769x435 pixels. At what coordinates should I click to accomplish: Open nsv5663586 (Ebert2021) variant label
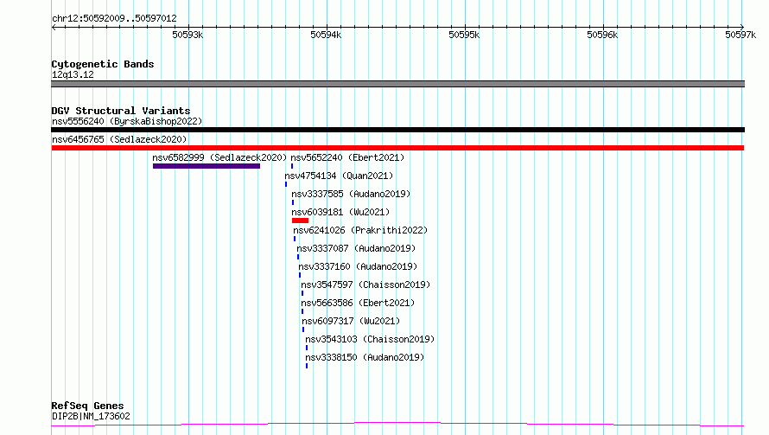[x=358, y=303]
